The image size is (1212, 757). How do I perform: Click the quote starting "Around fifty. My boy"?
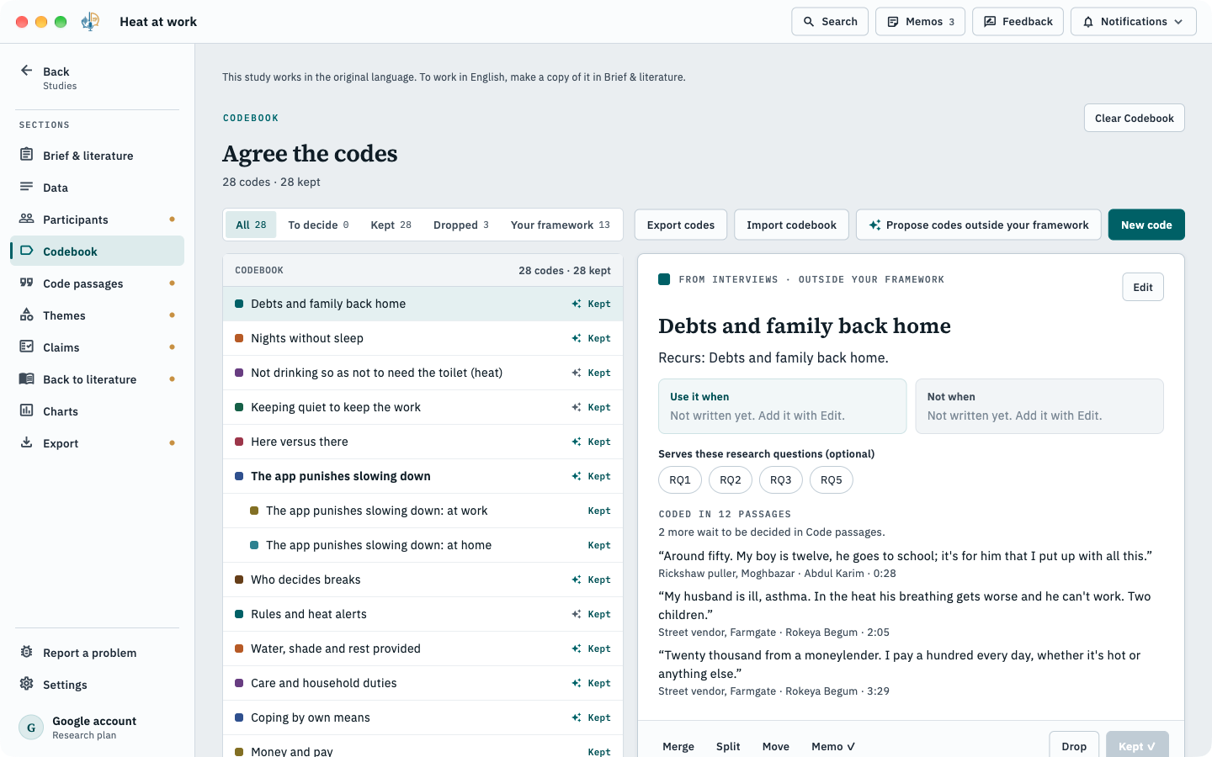pyautogui.click(x=905, y=556)
